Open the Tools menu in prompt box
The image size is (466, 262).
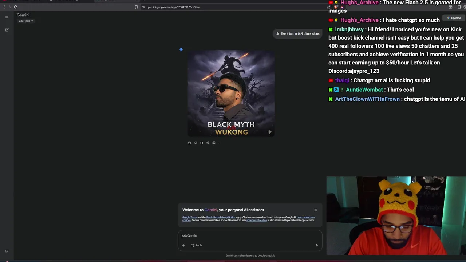pyautogui.click(x=197, y=245)
